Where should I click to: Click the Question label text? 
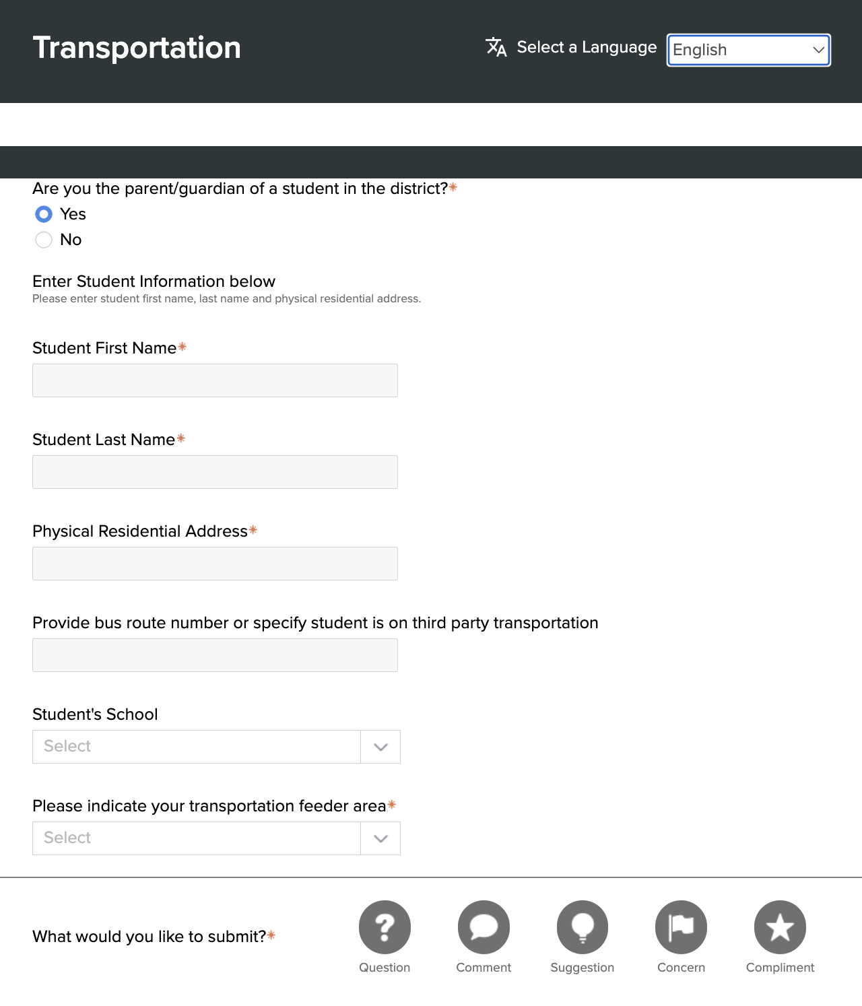[x=385, y=968]
